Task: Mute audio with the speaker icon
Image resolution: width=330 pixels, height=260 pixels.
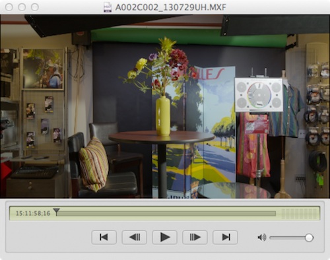Action: pos(261,238)
